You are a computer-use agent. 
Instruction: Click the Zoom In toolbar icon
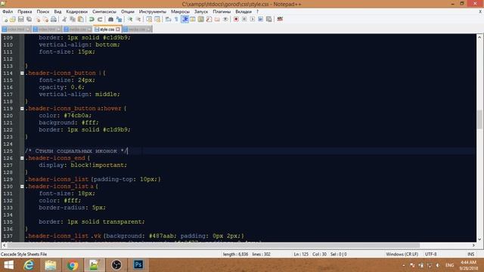[x=130, y=19]
